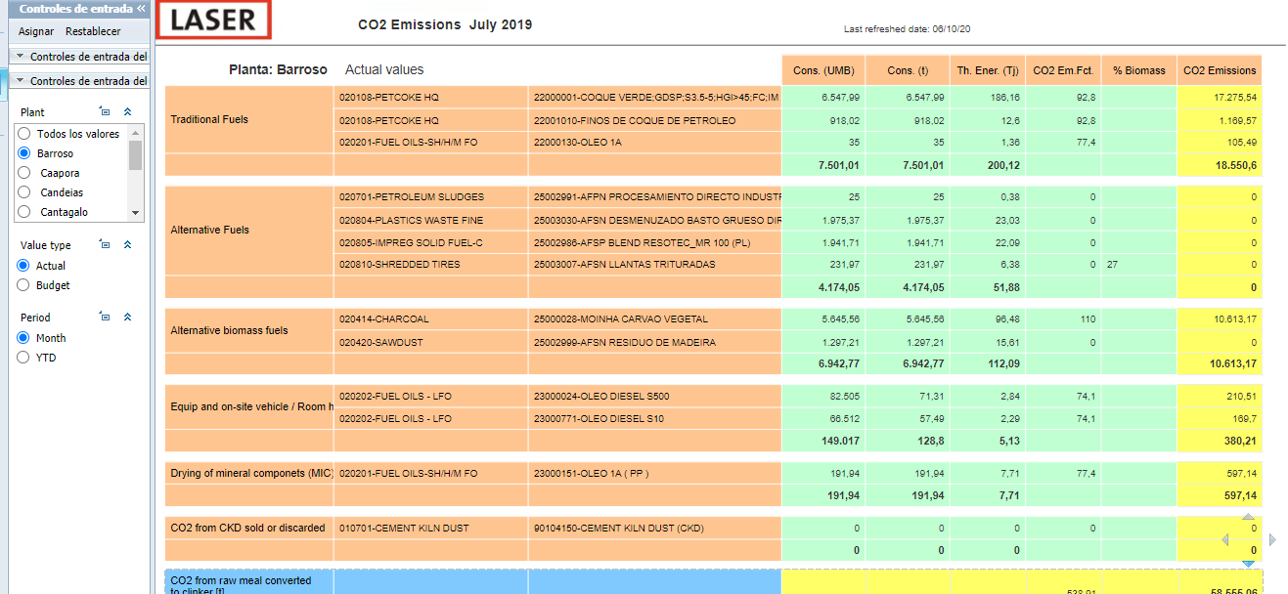Click the Plant control options icon

tap(105, 112)
